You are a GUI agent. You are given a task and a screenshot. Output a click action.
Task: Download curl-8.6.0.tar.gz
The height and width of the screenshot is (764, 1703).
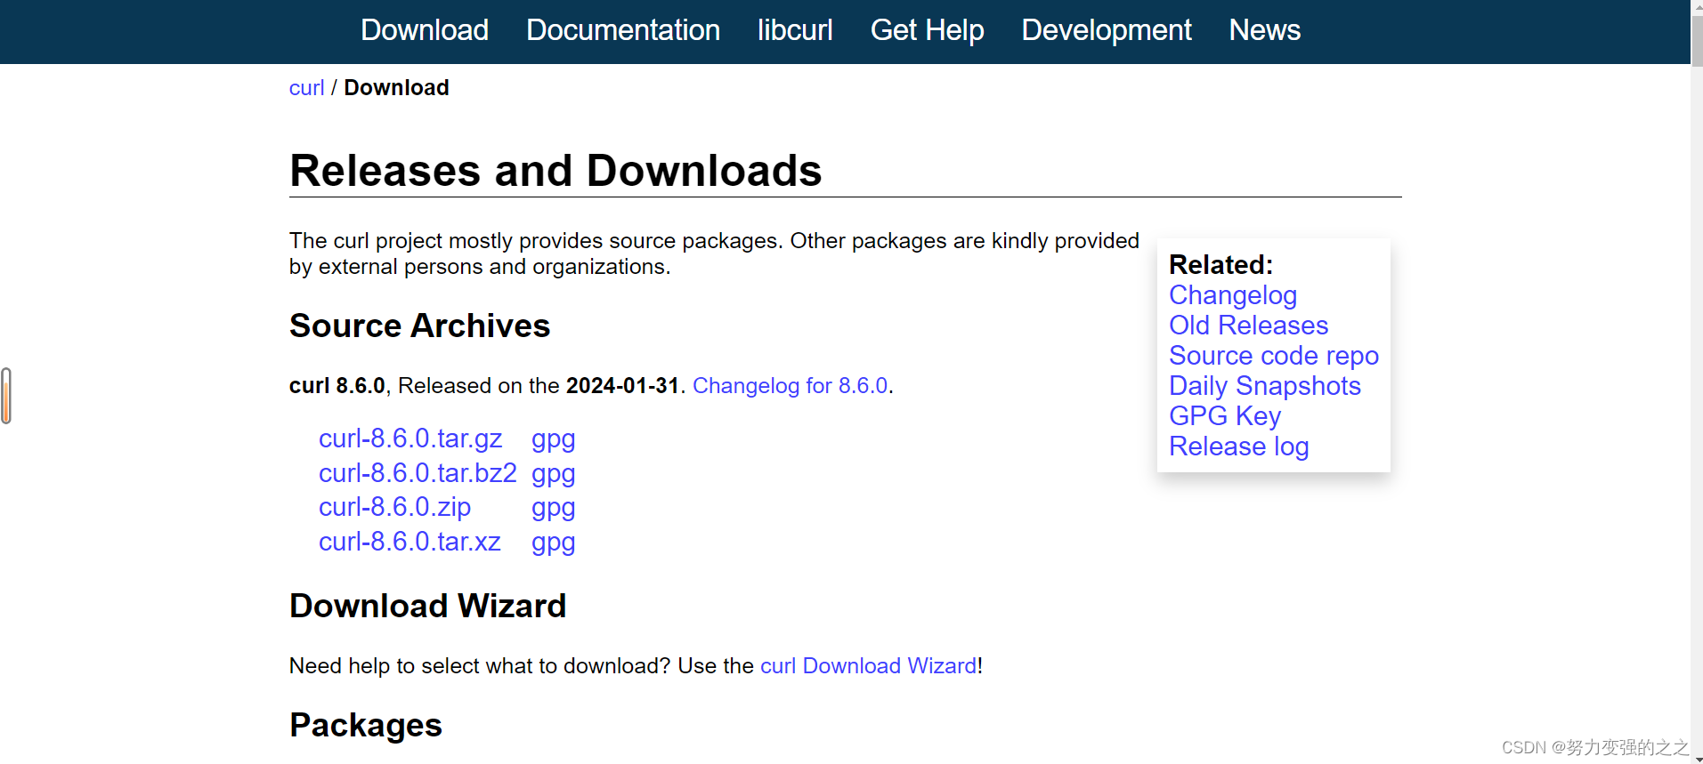tap(410, 438)
